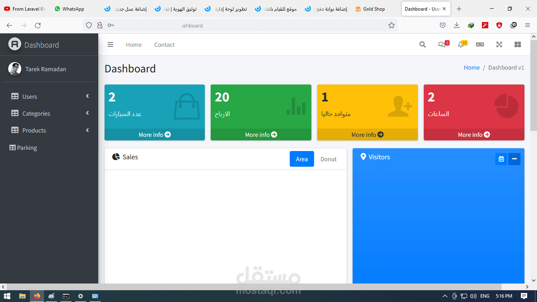Toggle the sidebar hamburger menu in navbar
The image size is (537, 302).
pos(110,45)
